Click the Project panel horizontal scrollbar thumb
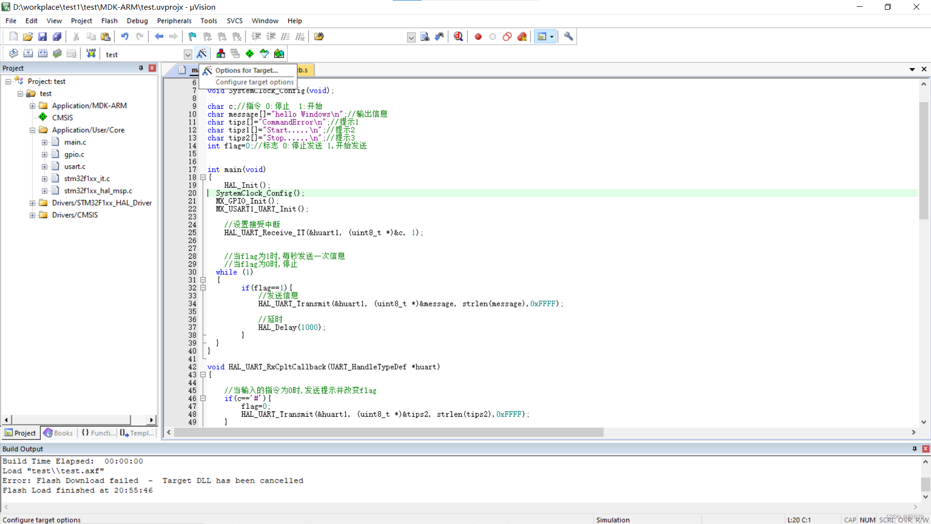The height and width of the screenshot is (524, 931). click(x=71, y=420)
